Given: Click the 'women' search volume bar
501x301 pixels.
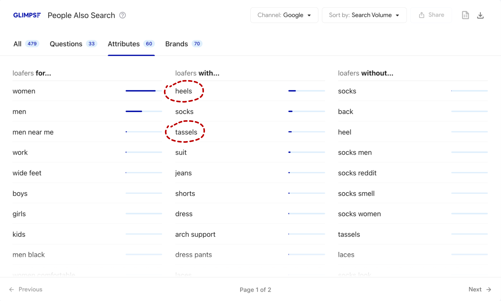Looking at the screenshot, I should click(x=144, y=91).
